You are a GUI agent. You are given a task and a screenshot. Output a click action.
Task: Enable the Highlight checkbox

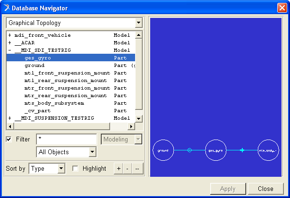pyautogui.click(x=75, y=168)
